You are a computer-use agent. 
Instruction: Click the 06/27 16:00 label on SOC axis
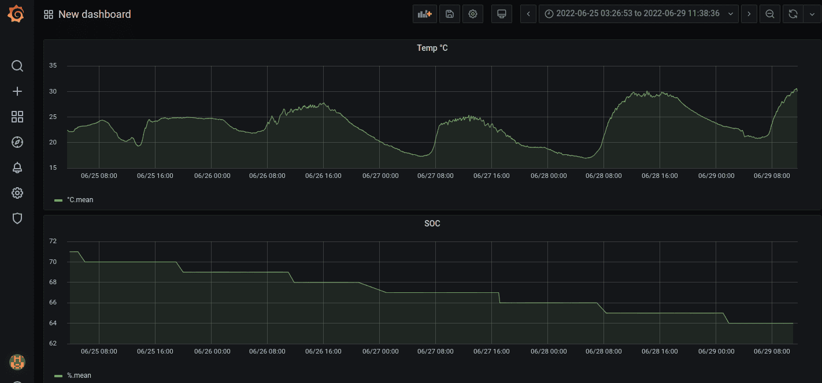pyautogui.click(x=491, y=351)
